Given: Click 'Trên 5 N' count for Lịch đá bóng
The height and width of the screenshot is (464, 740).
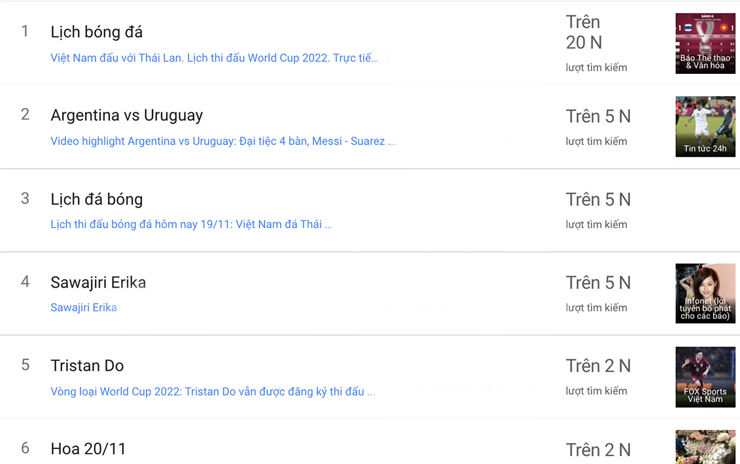Looking at the screenshot, I should tap(598, 199).
